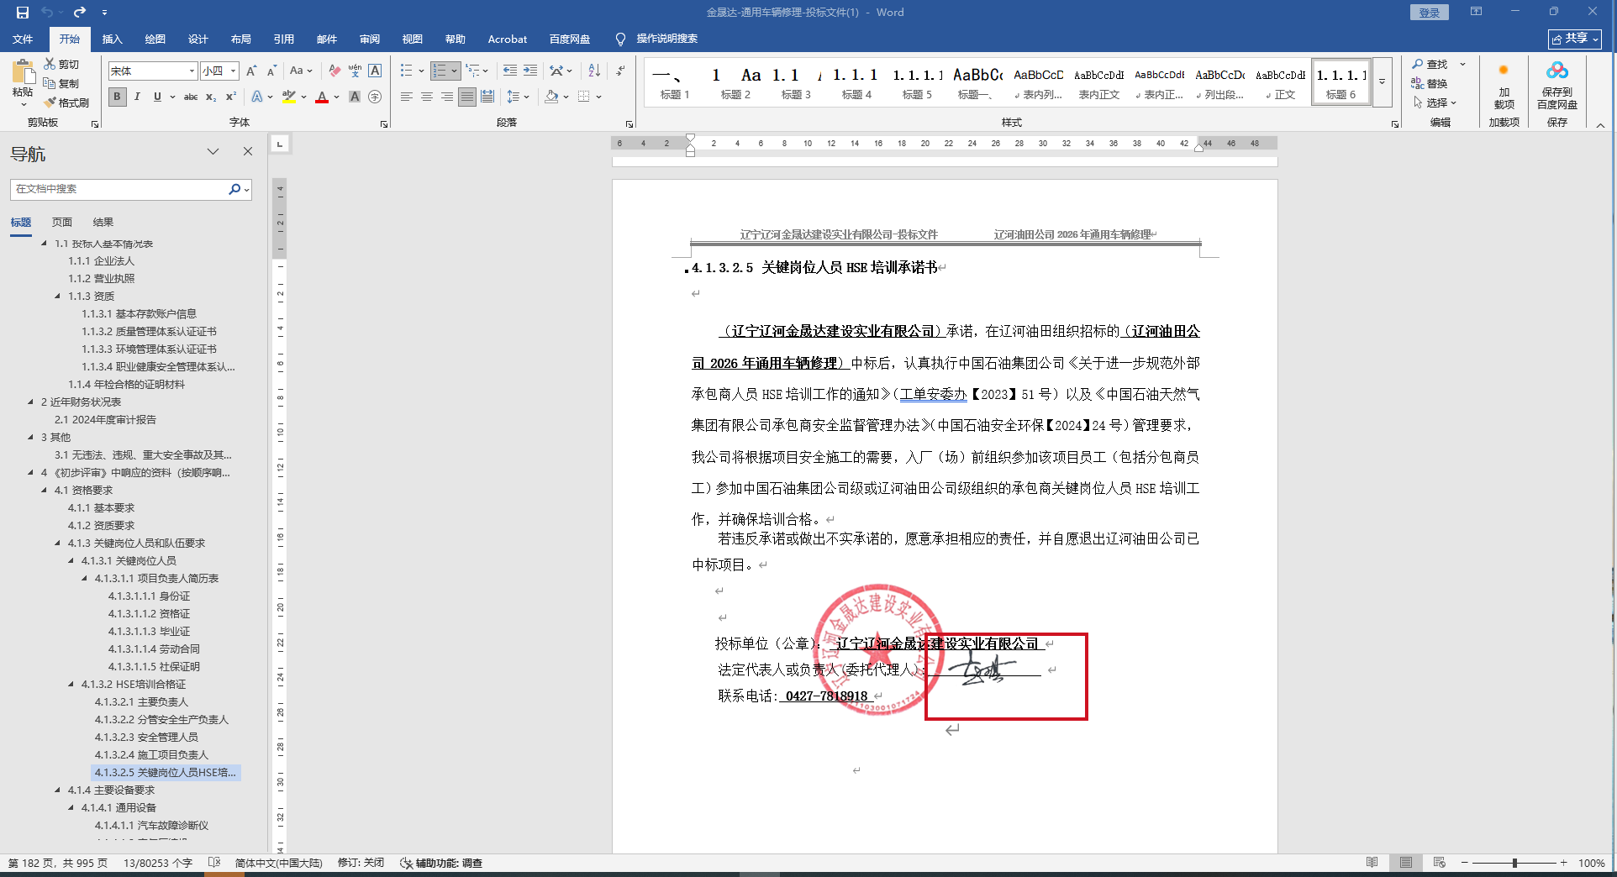The image size is (1617, 877).
Task: Click the Format Painter brush icon
Action: (50, 102)
